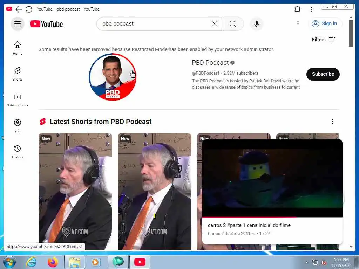Viewport: 359px width, 269px height.
Task: Click miniplayer video carros 2
Action: point(272,178)
